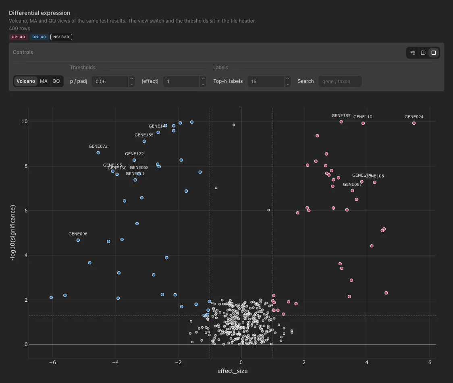This screenshot has width=453, height=383.
Task: Click the GENE096 gene label
Action: point(78,234)
